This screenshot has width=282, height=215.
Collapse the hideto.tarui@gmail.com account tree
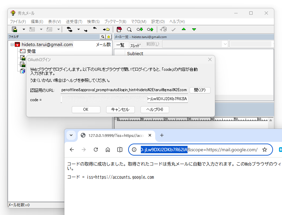click(x=12, y=44)
